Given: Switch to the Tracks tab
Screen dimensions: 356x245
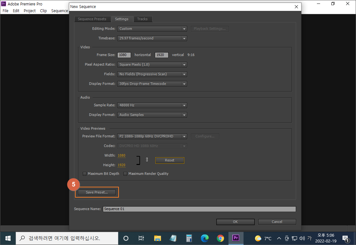Looking at the screenshot, I should (x=142, y=19).
